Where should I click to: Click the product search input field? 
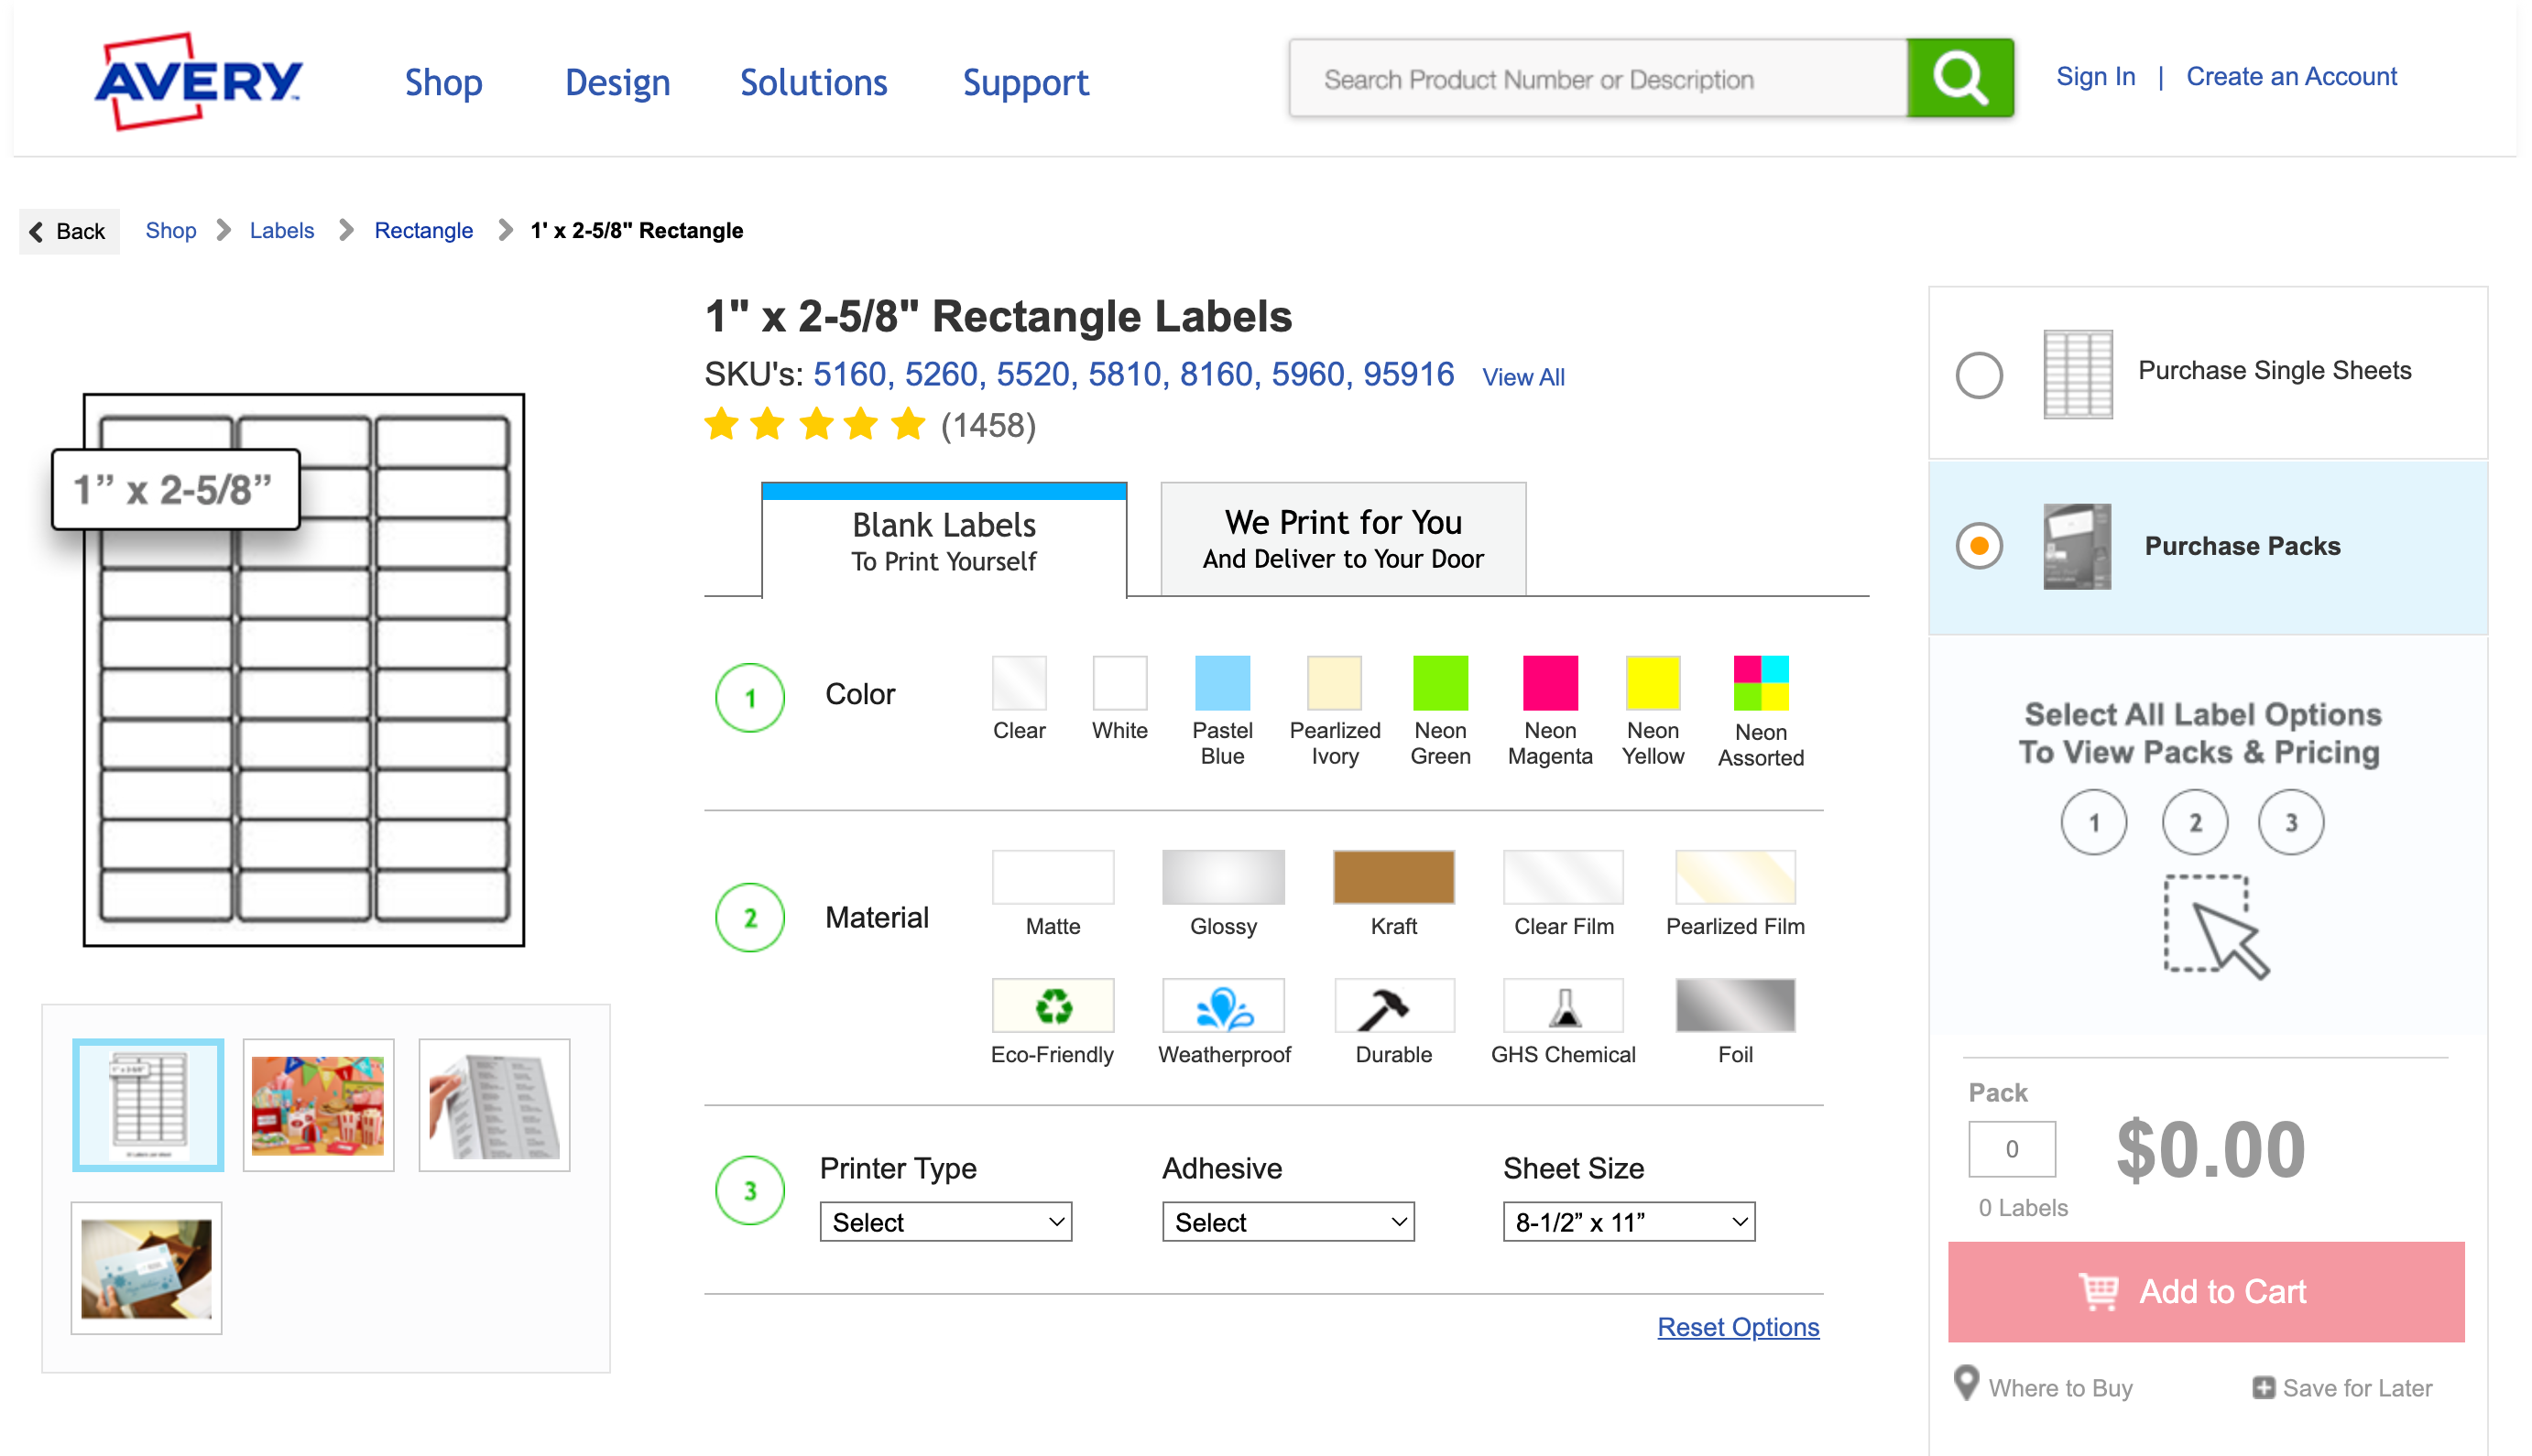pos(1598,78)
